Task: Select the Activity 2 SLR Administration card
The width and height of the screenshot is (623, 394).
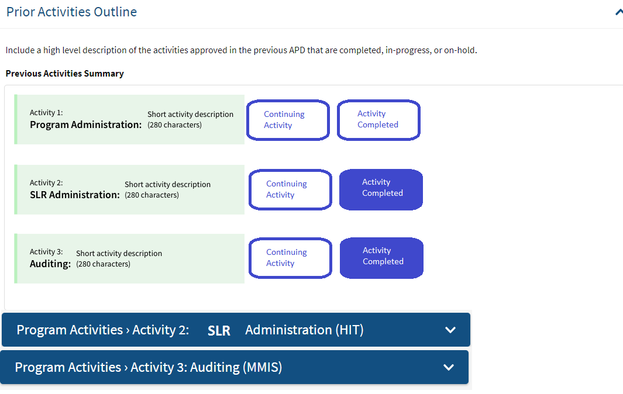Action: pos(129,189)
